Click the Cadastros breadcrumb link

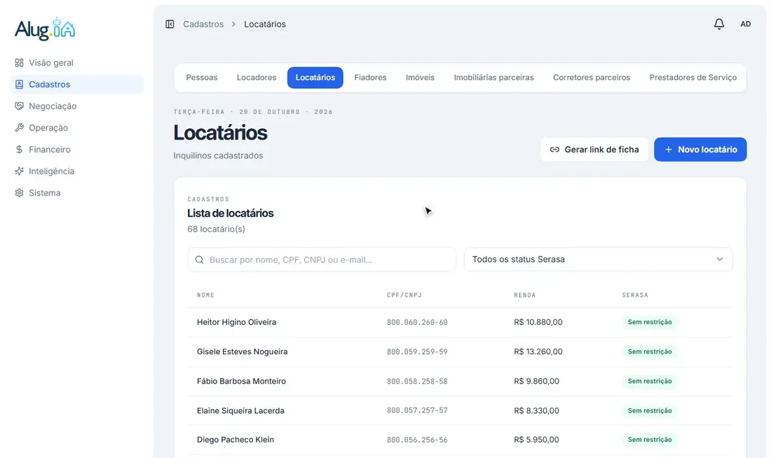[x=203, y=24]
